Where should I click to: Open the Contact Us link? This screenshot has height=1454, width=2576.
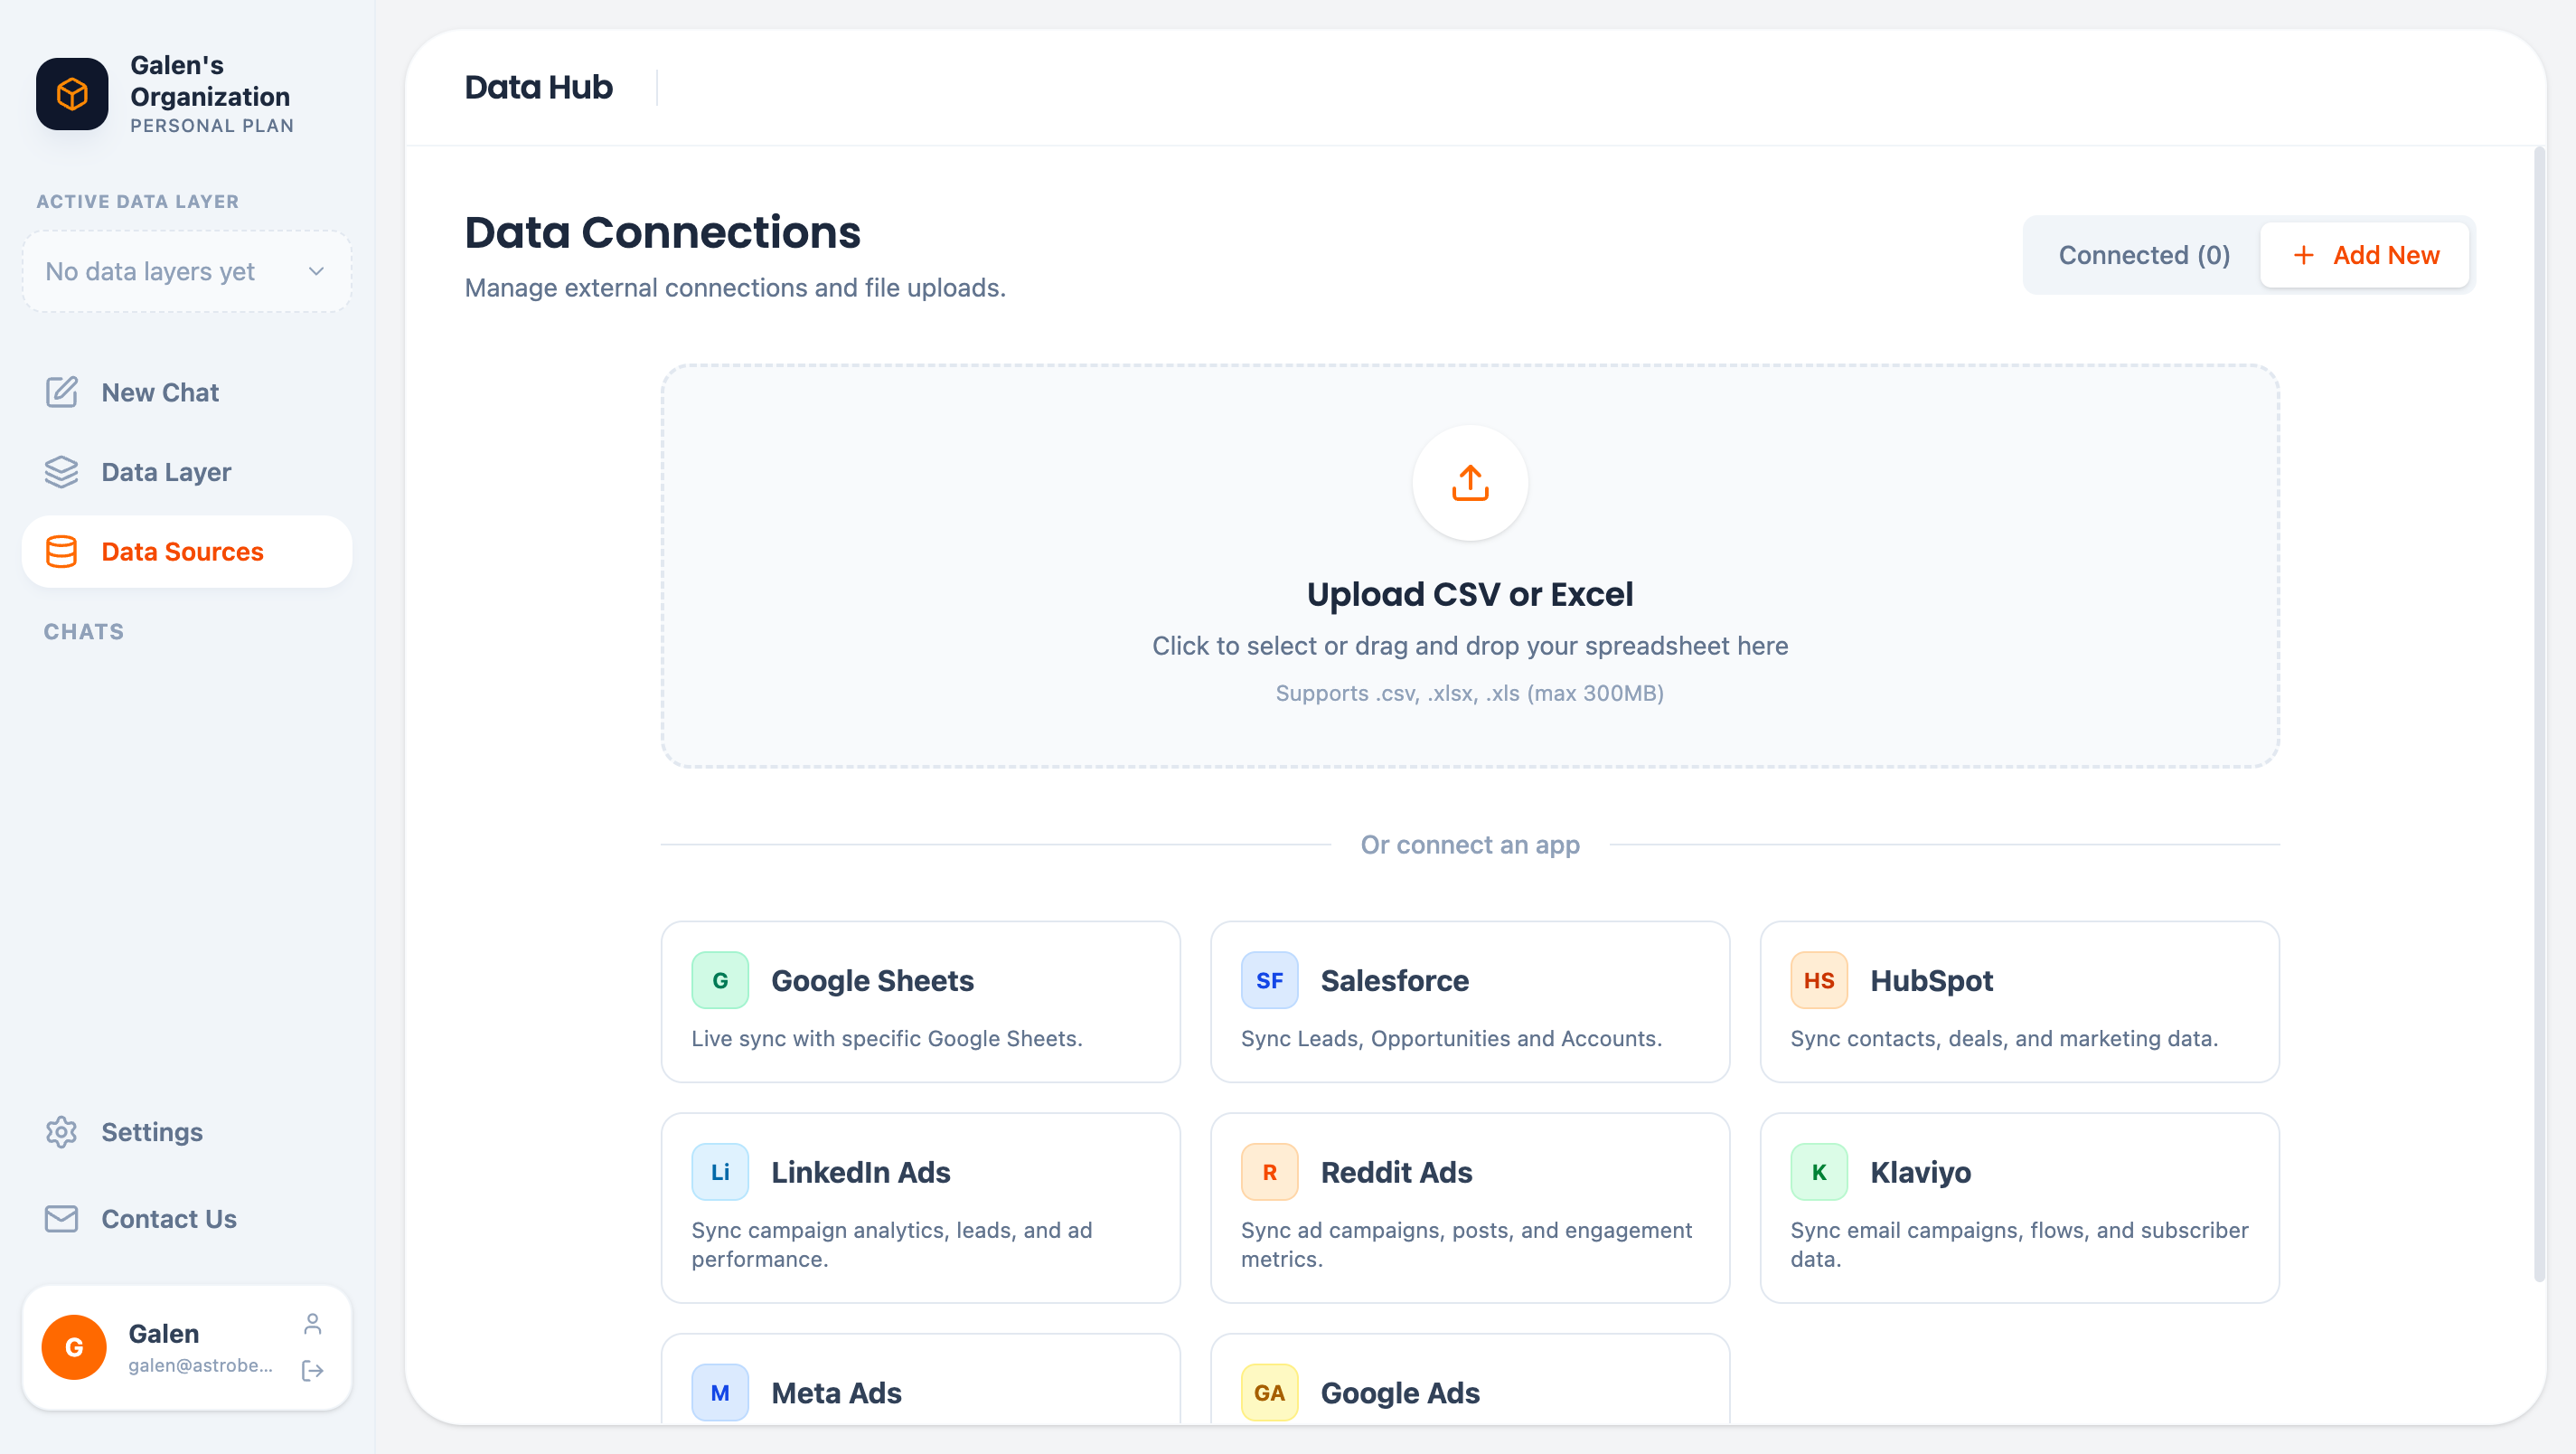click(168, 1218)
